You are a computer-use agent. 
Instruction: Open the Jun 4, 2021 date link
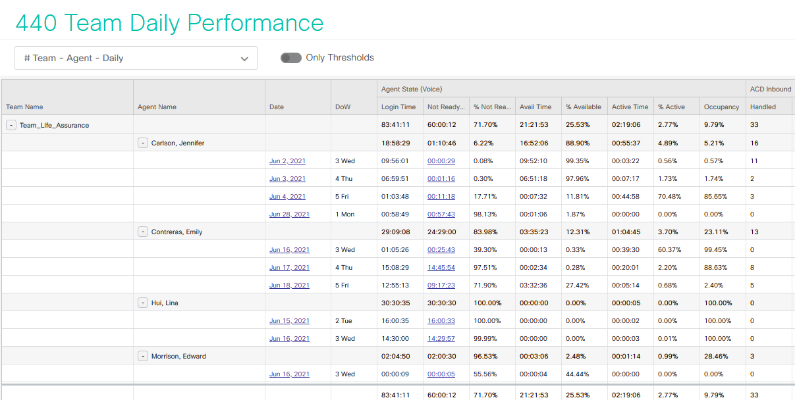point(287,196)
